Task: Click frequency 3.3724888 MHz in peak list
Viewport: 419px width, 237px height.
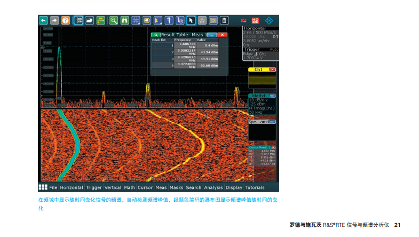Action: 185,65
